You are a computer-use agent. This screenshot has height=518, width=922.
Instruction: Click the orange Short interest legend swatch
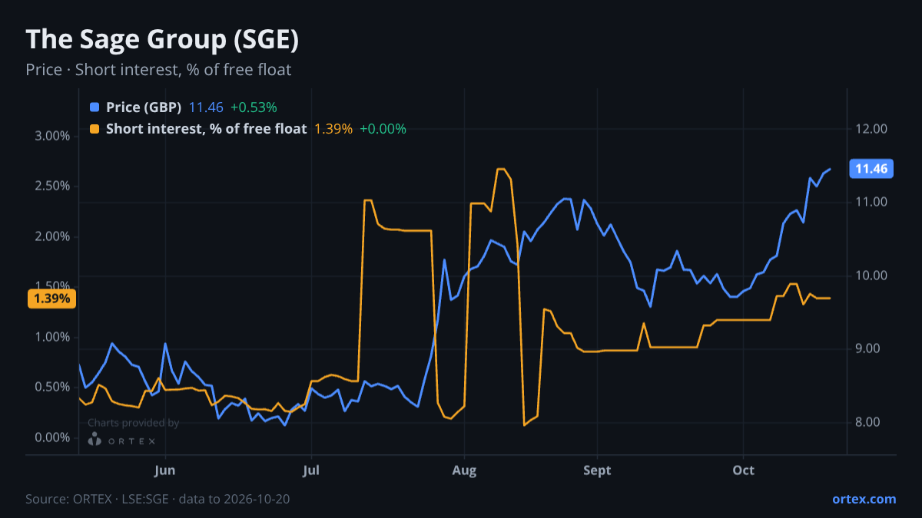coord(95,129)
